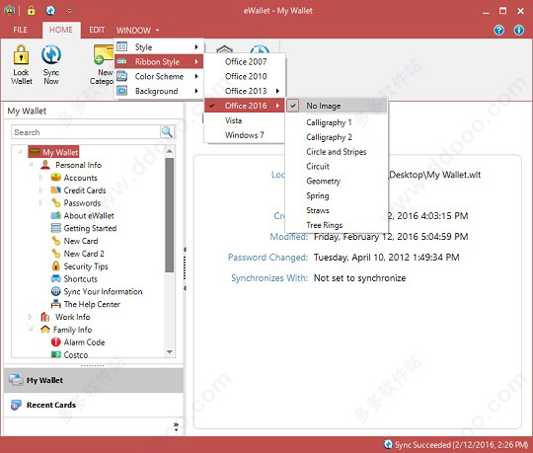Select Geometry background image
The image size is (533, 453).
323,181
